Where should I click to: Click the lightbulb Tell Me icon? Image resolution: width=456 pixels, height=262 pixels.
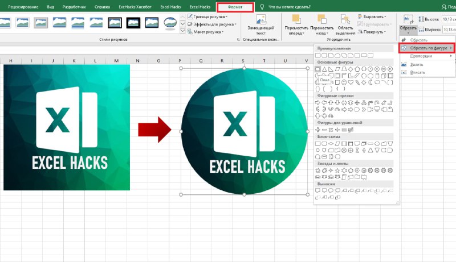pyautogui.click(x=262, y=7)
